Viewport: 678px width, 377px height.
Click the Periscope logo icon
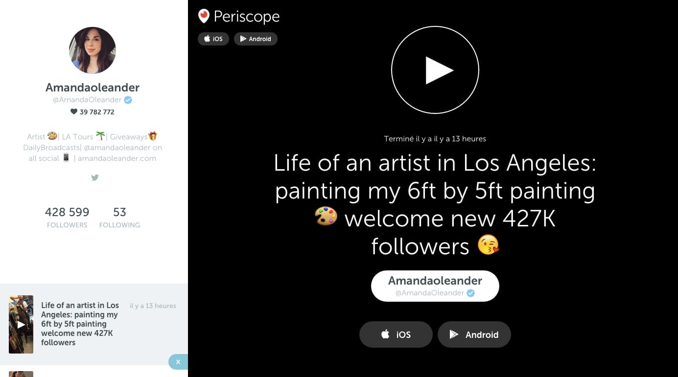(x=204, y=16)
